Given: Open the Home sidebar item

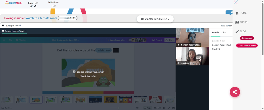Looking at the screenshot, I should click(241, 13).
